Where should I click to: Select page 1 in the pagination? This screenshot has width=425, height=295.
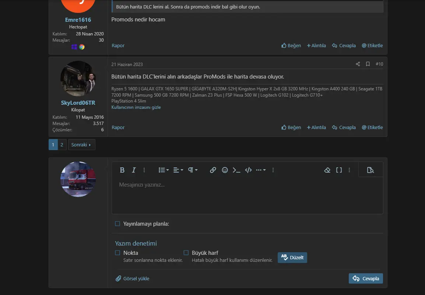click(53, 145)
